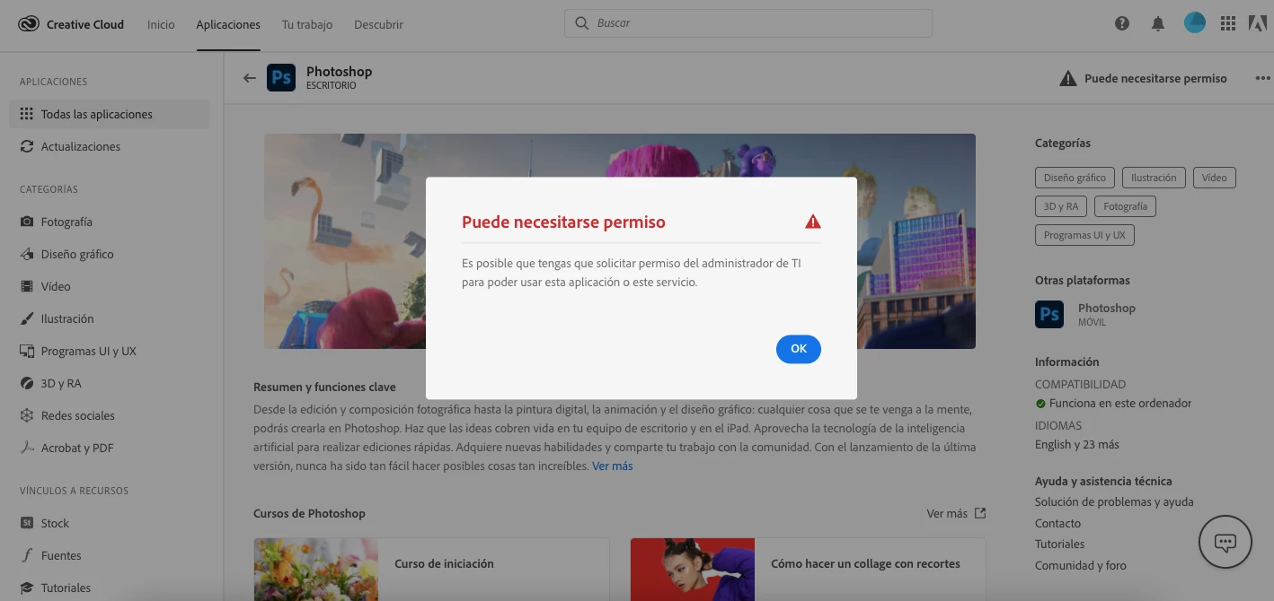Open Diseño gráfico category in sidebar
The image size is (1274, 601).
pyautogui.click(x=110, y=254)
